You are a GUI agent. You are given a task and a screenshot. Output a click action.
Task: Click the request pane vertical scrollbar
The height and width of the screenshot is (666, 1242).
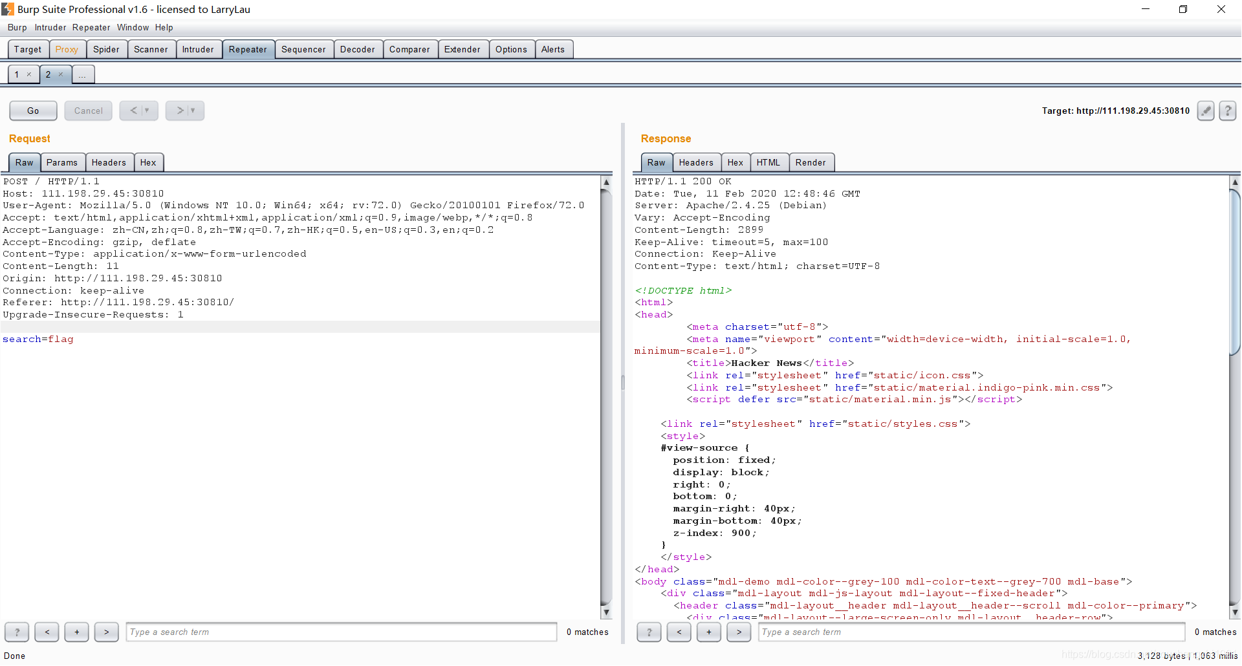pos(606,397)
